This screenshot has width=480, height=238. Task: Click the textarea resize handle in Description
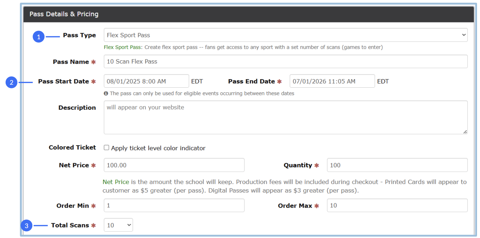465,132
